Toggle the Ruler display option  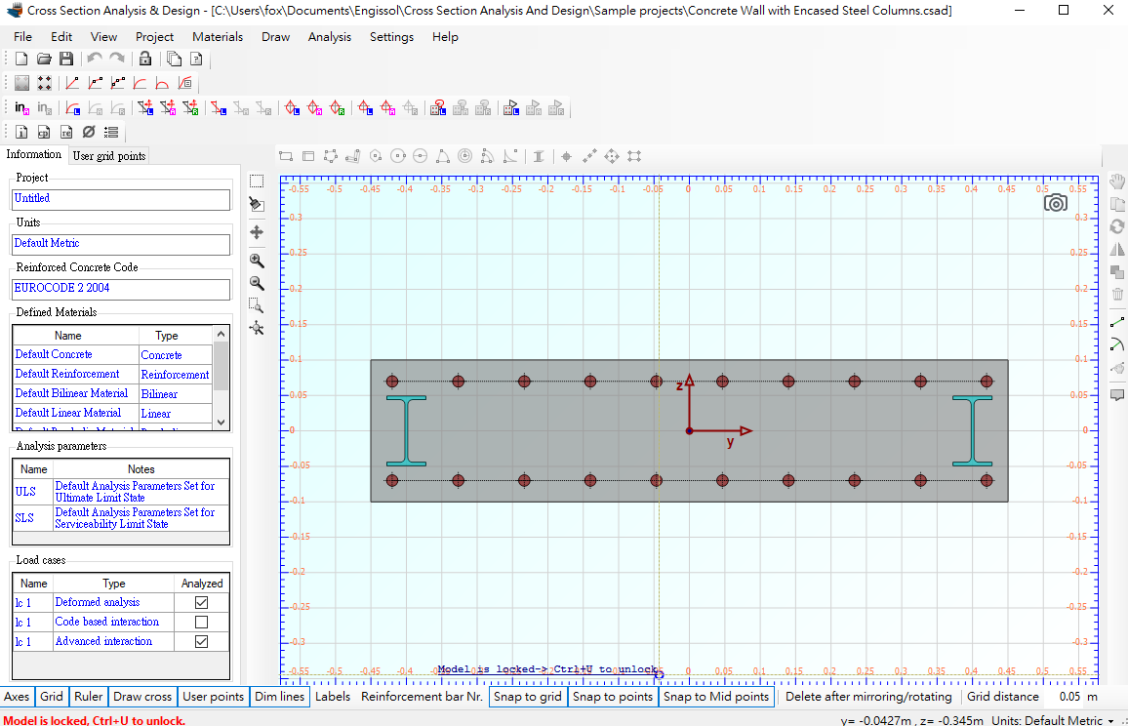[x=89, y=697]
